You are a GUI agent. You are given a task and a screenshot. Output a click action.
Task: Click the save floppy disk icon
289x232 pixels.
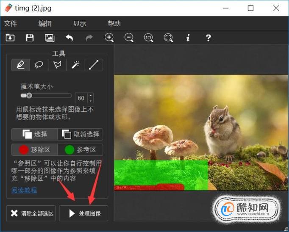click(x=30, y=38)
